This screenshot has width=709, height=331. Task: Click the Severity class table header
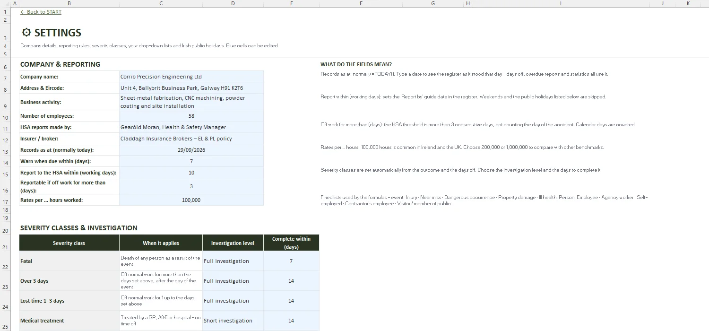(69, 243)
